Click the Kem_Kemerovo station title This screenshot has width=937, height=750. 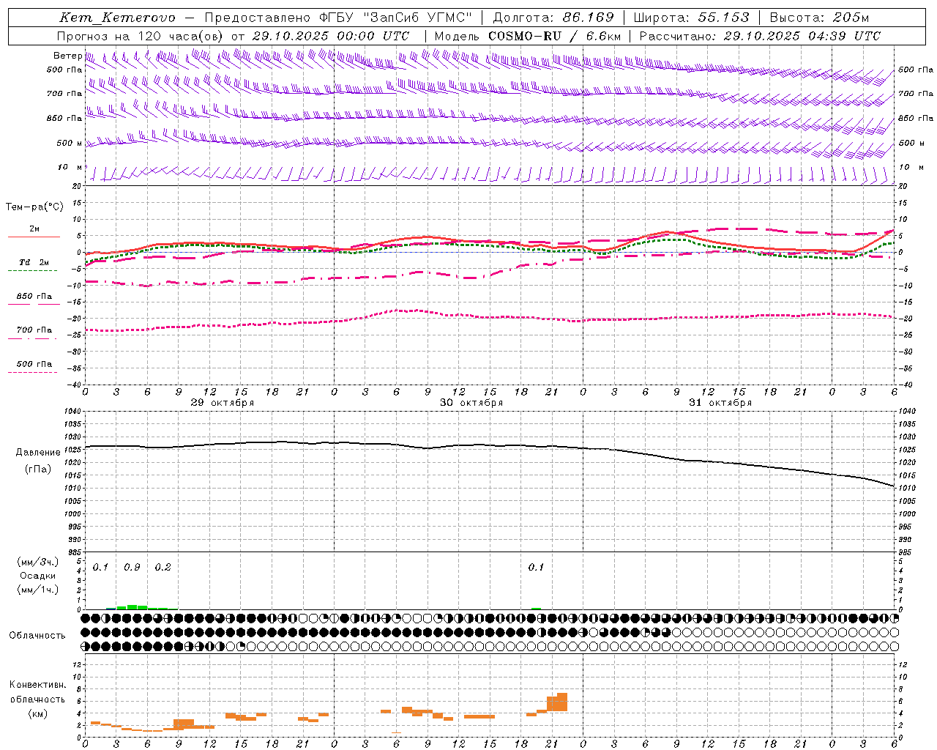coord(118,18)
